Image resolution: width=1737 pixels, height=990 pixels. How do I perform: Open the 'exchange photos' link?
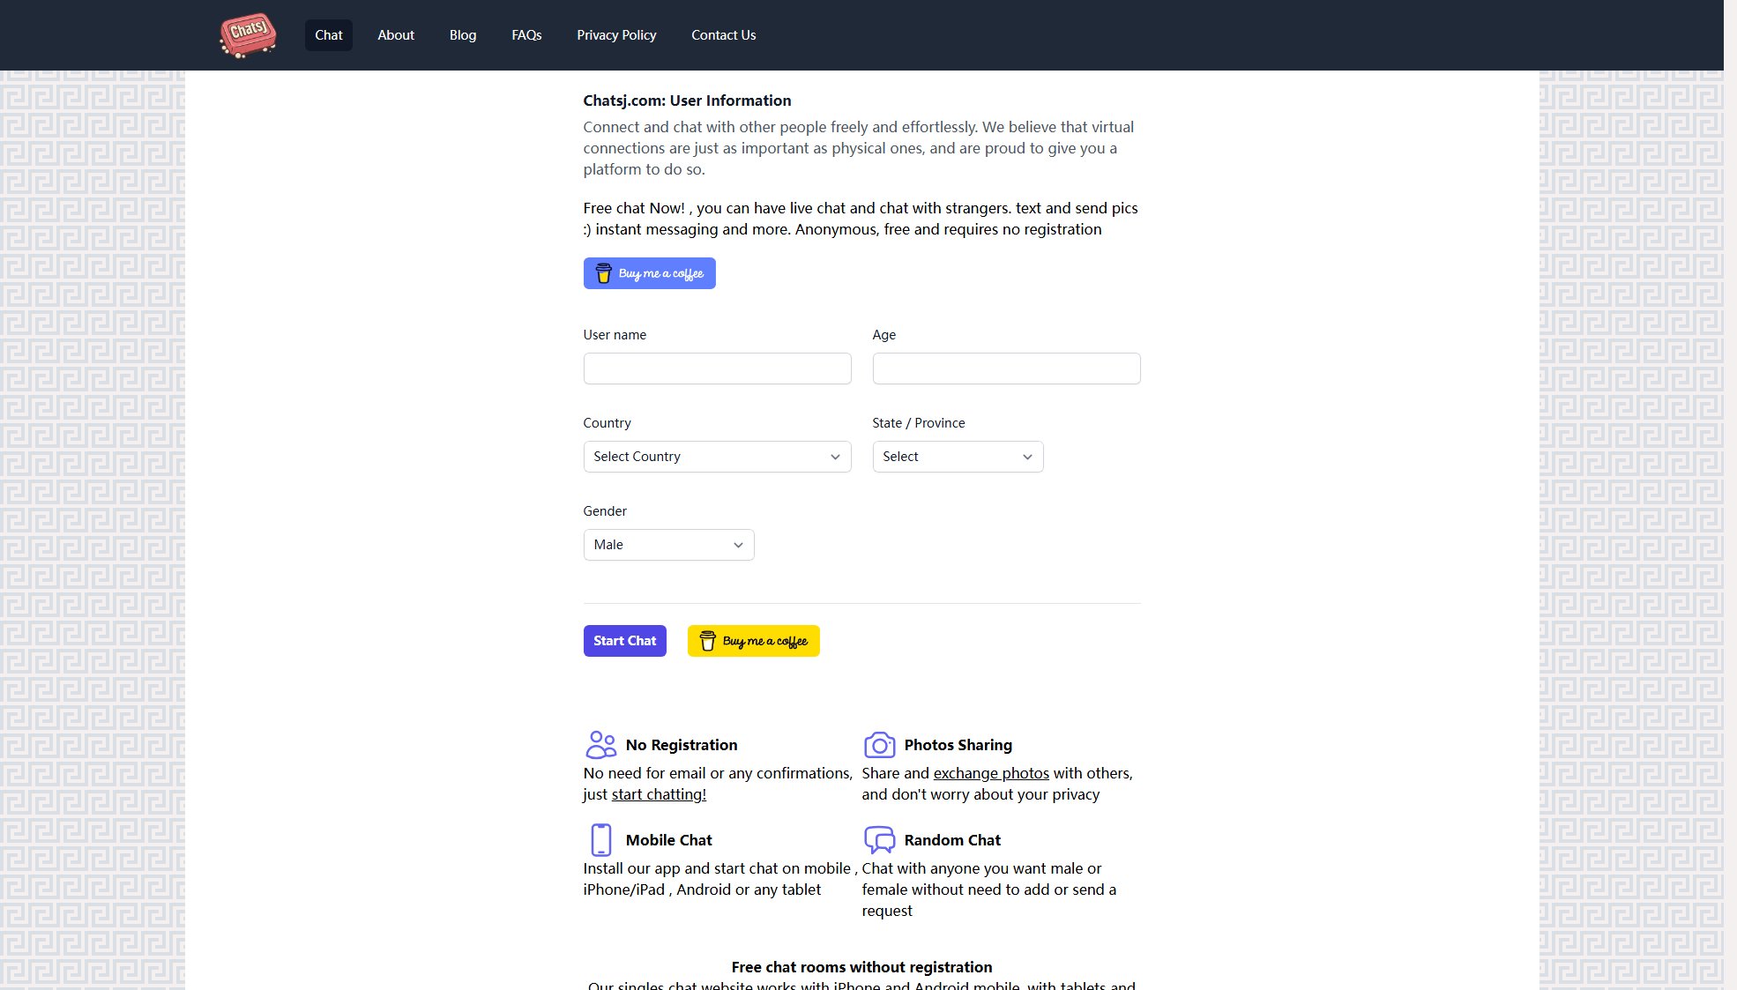(991, 773)
